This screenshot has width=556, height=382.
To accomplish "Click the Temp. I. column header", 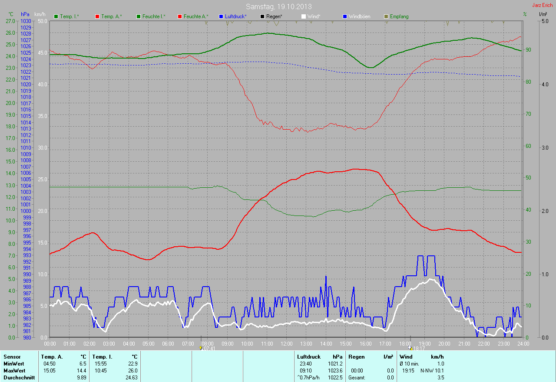I will point(102,357).
